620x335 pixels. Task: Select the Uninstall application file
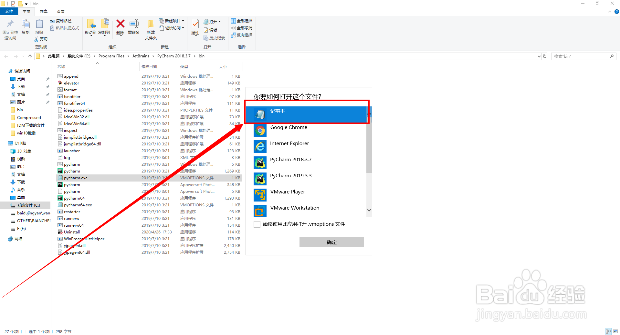click(149, 232)
